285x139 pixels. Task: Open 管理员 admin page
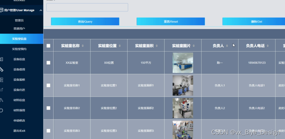coord(19,21)
